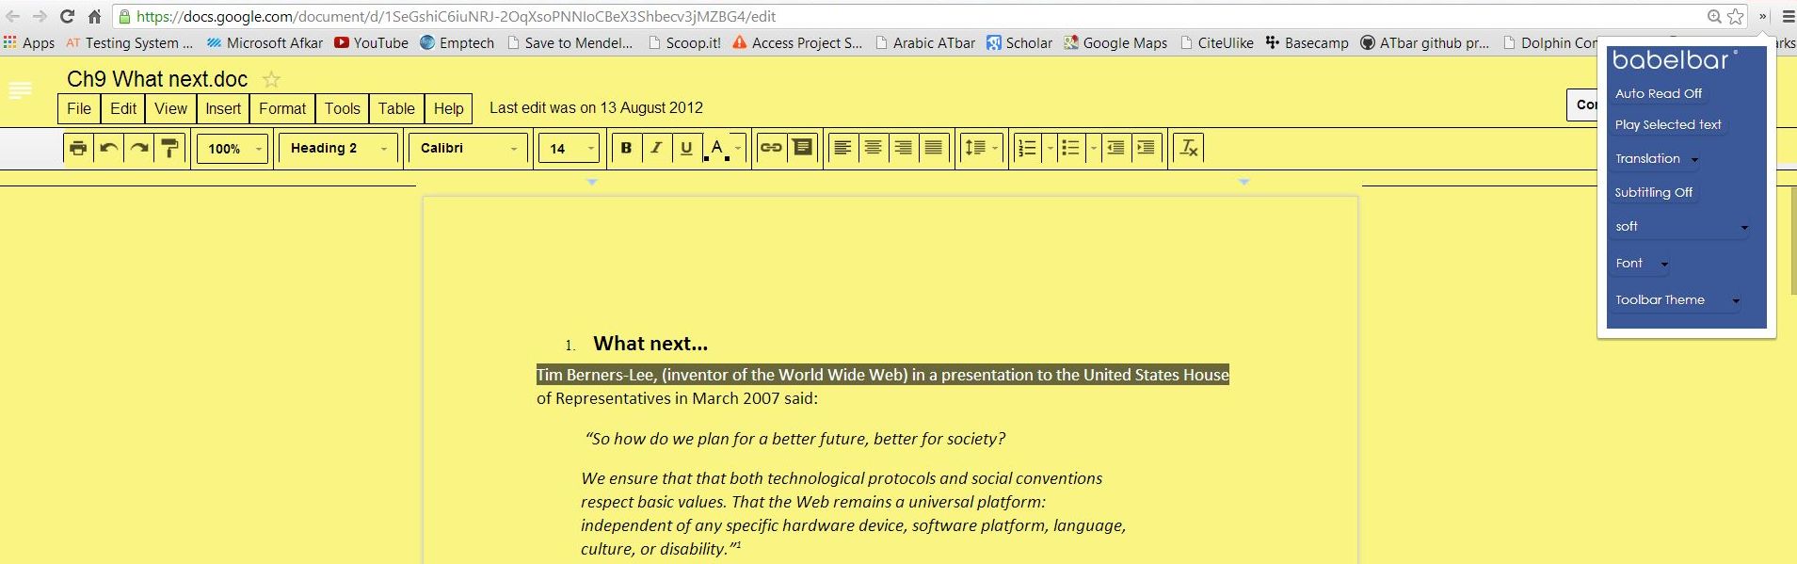Image resolution: width=1797 pixels, height=564 pixels.
Task: Open the Heading 2 style dropdown
Action: coord(338,149)
